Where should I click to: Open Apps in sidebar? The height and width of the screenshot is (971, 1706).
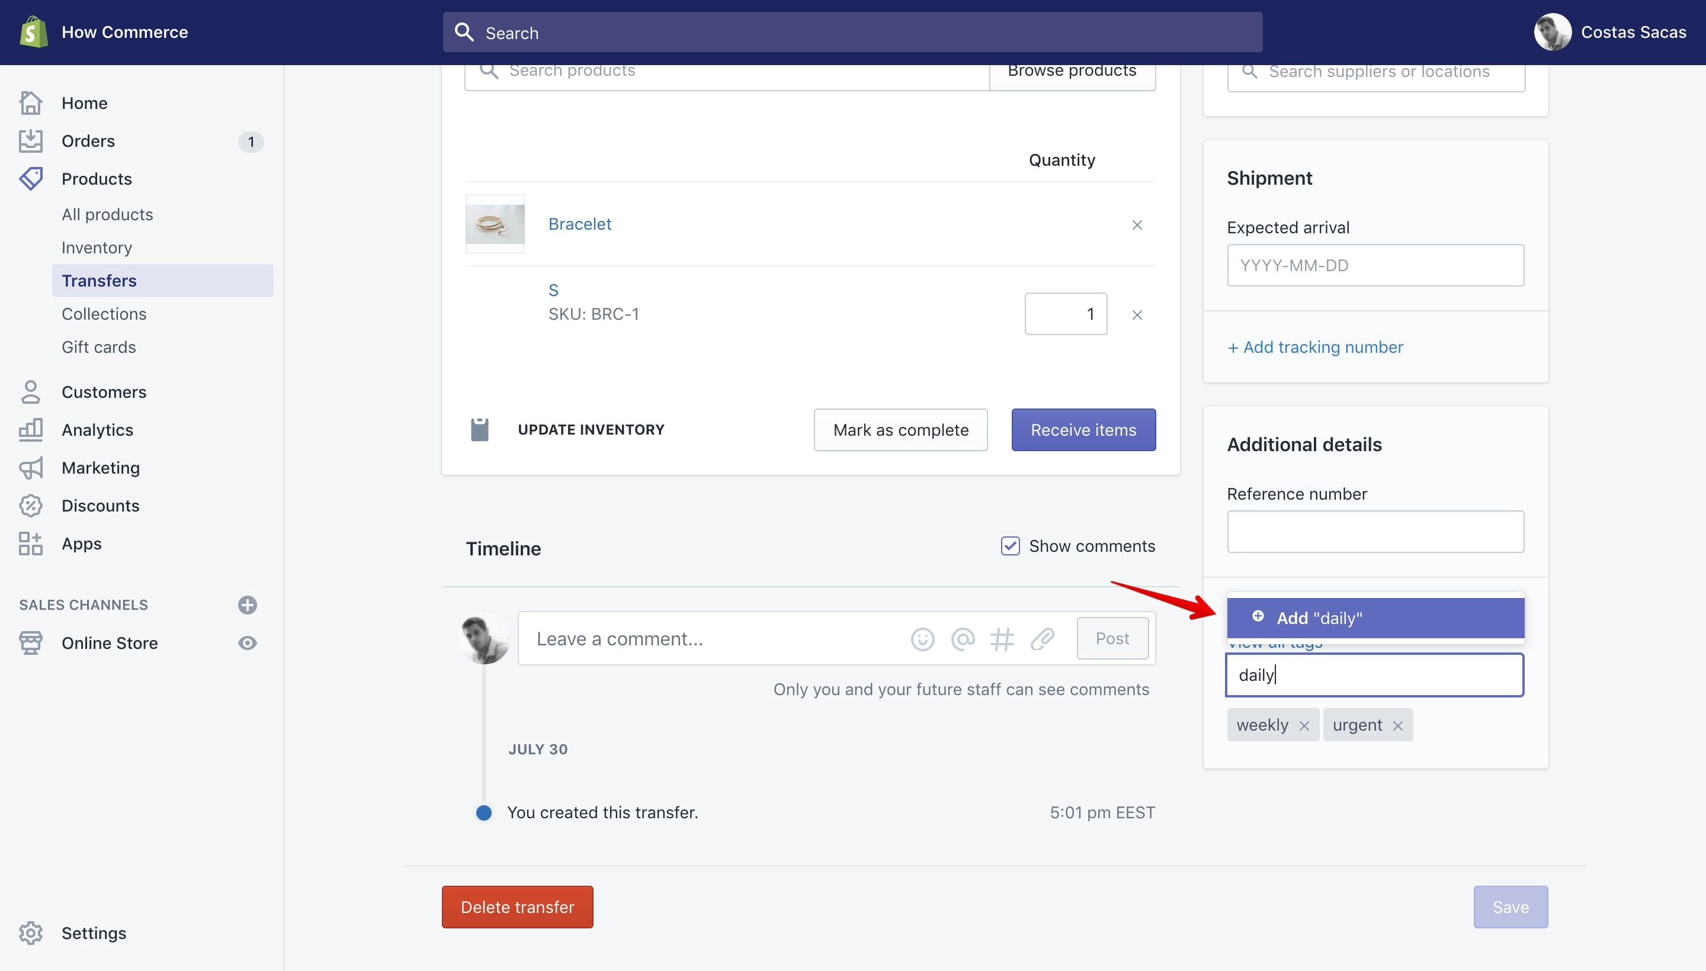(x=81, y=544)
